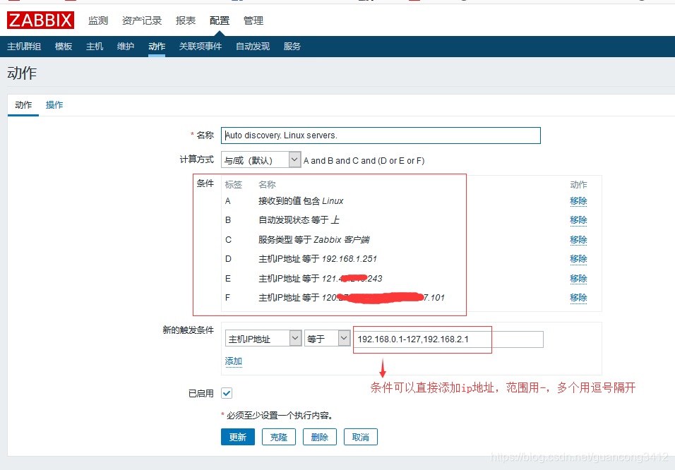This screenshot has width=675, height=470.
Task: Open the 配置 top menu
Action: tap(220, 20)
